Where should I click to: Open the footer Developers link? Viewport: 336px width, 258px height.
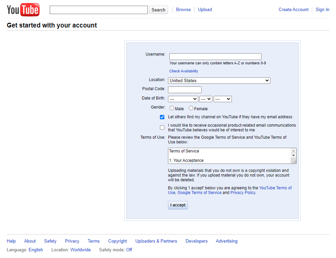(197, 241)
